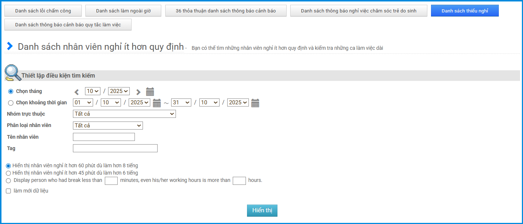Screen dimensions: 523x224
Task: Click the 'Hiển thị' button
Action: 262,210
